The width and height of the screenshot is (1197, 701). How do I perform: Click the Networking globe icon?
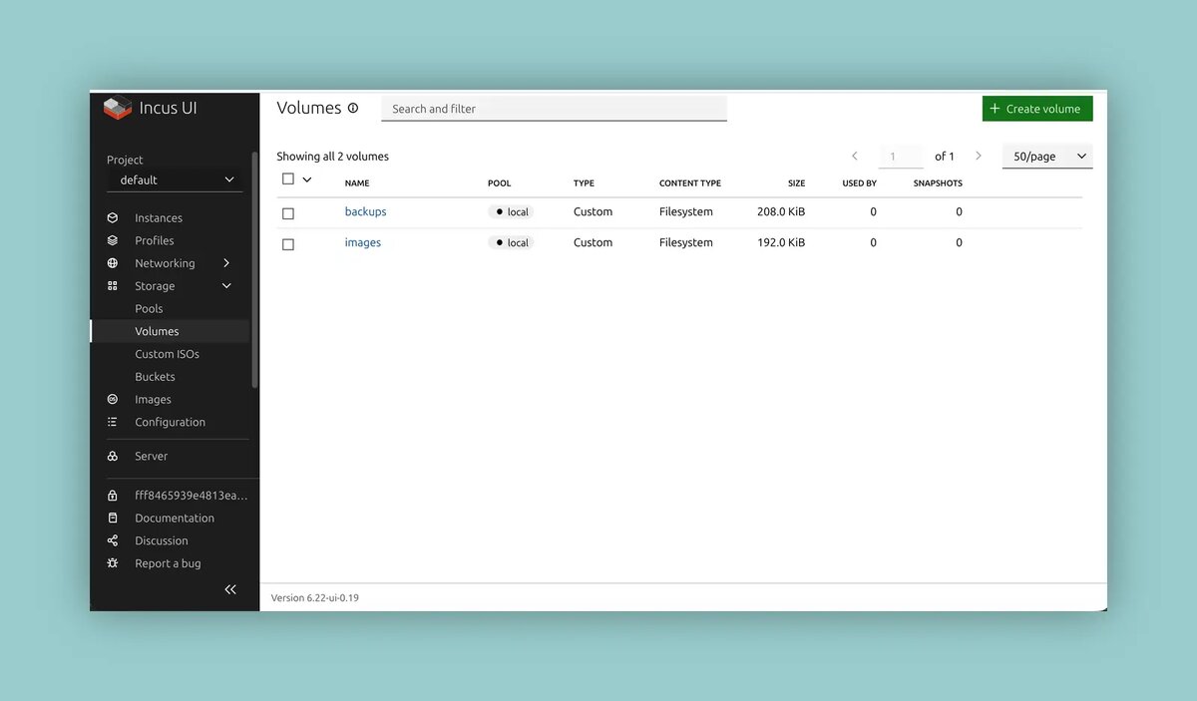pyautogui.click(x=113, y=262)
